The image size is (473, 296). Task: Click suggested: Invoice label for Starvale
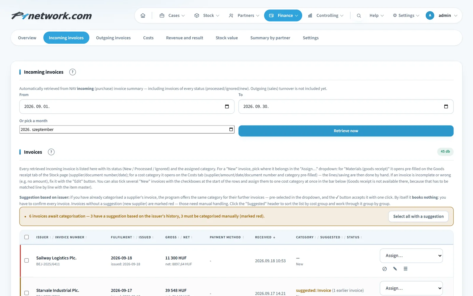click(x=313, y=290)
